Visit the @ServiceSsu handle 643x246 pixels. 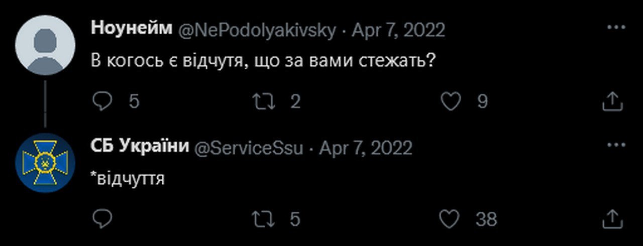pyautogui.click(x=248, y=148)
